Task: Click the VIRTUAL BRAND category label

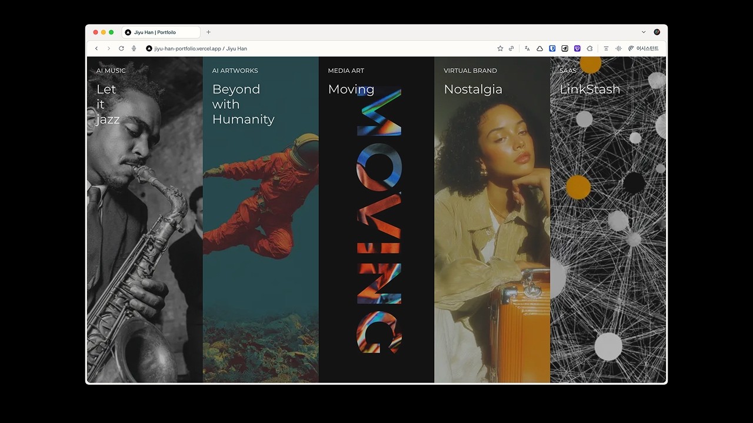Action: 470,70
